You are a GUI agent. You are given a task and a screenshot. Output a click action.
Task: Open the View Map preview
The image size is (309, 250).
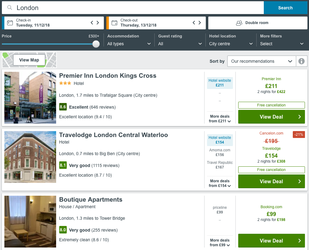(x=29, y=60)
